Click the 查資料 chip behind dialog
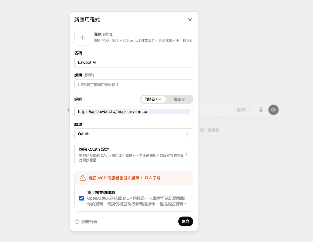Image resolution: width=313 pixels, height=242 pixels. coord(211,130)
